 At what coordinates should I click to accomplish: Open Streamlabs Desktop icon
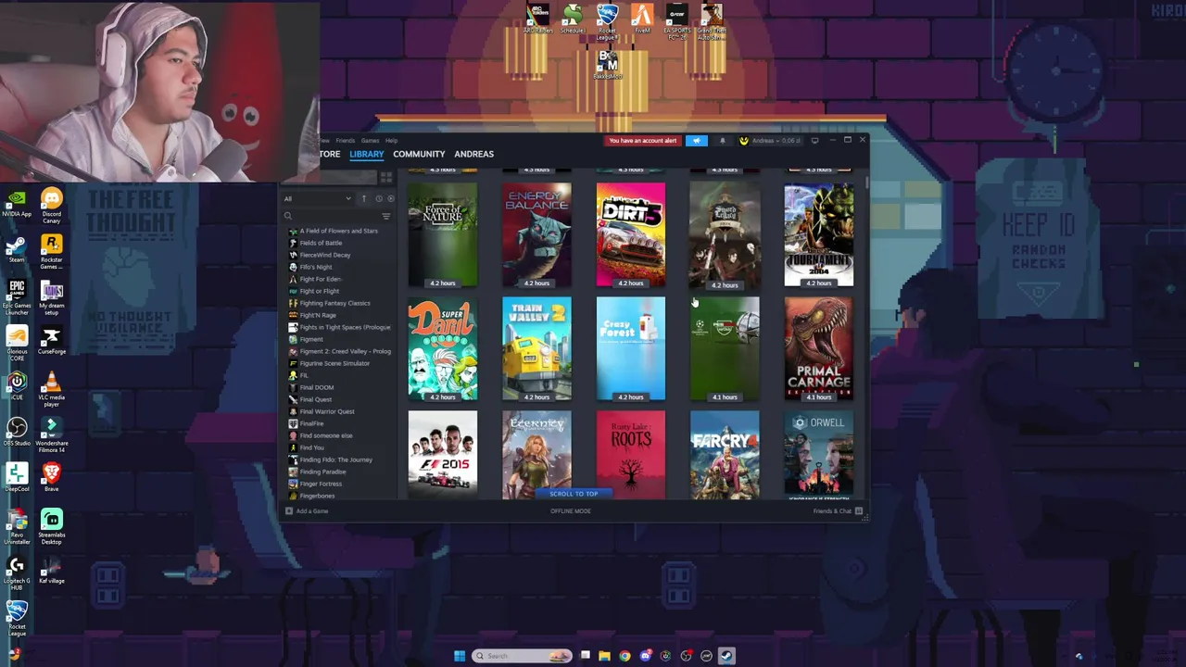[x=52, y=525]
